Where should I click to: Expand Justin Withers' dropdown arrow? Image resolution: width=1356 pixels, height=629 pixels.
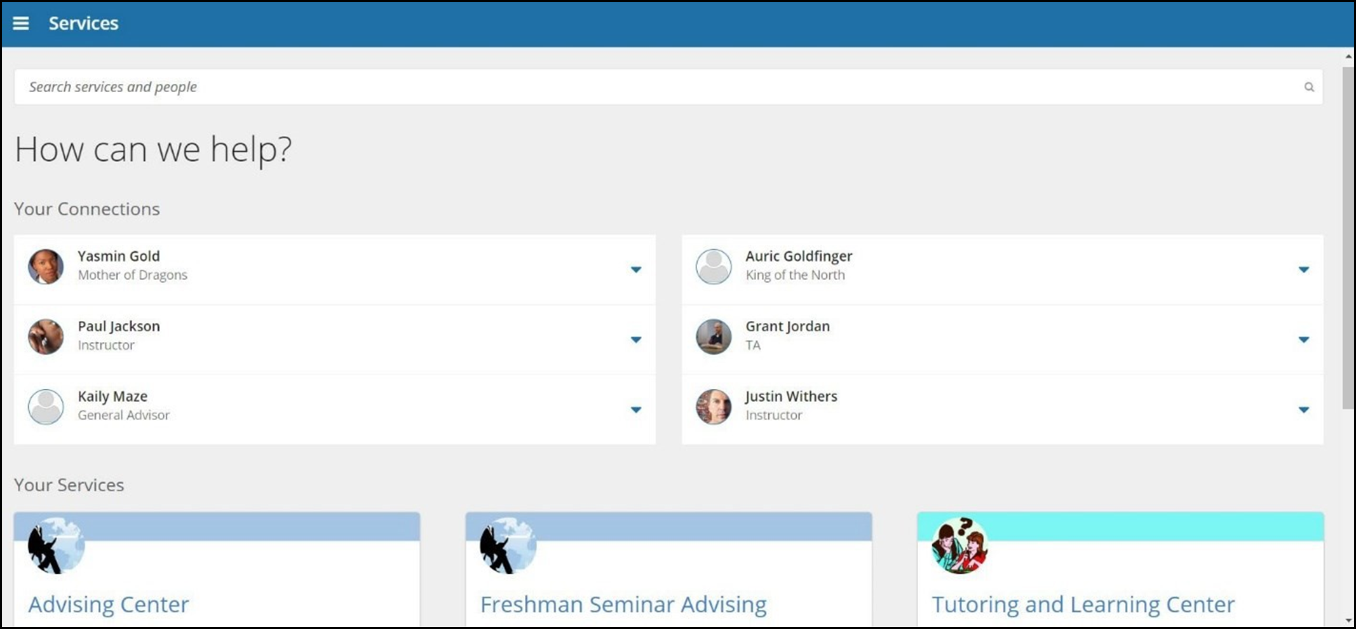coord(1303,410)
